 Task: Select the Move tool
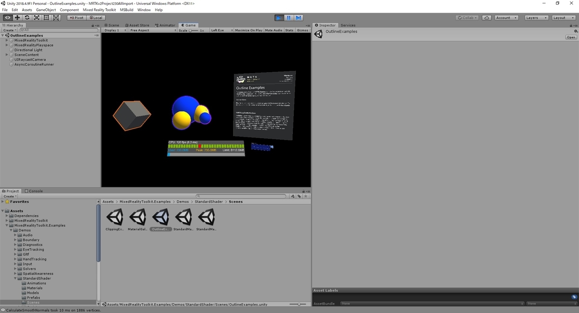click(17, 18)
